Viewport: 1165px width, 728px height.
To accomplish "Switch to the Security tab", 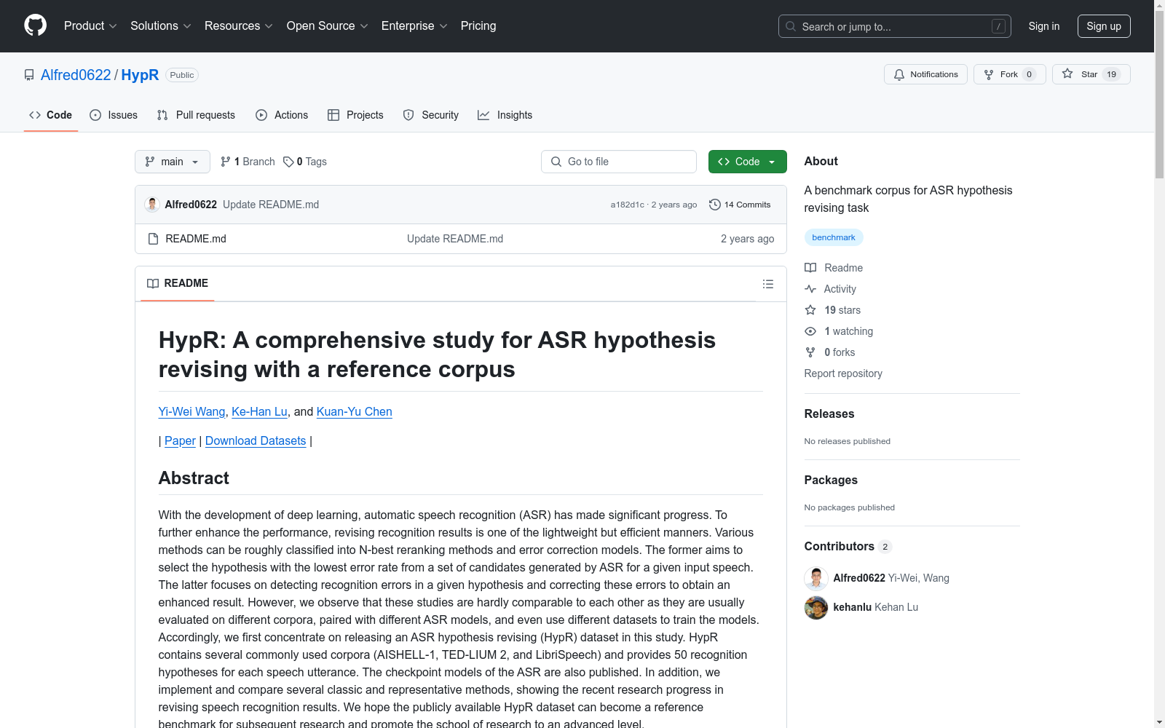I will click(x=431, y=115).
